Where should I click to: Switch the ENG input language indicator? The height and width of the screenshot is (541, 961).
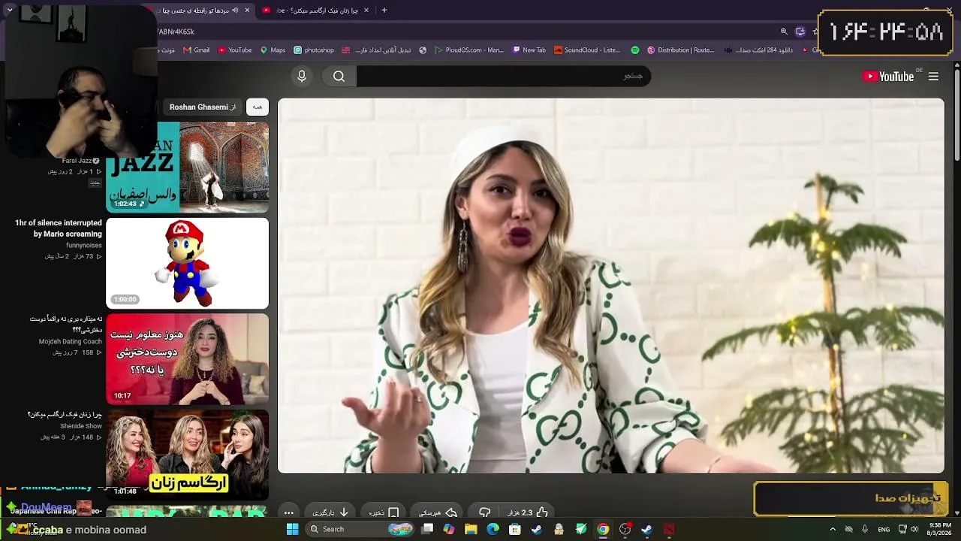pos(884,529)
